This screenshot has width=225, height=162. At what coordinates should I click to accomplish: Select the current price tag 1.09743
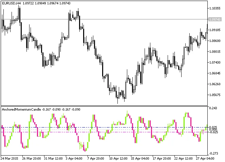[x=215, y=20]
